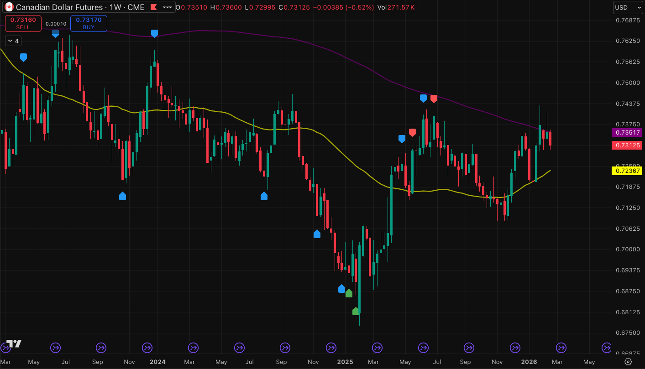The height and width of the screenshot is (369, 645).
Task: Select the lower red down marker near May 2025
Action: tap(412, 132)
